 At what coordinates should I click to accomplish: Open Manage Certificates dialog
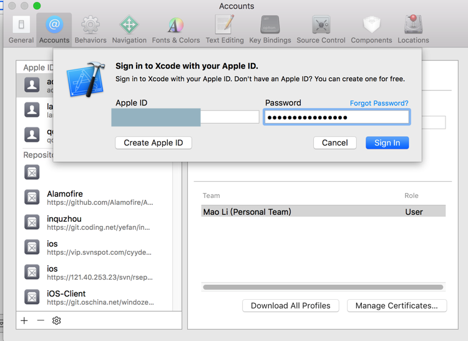pos(397,305)
